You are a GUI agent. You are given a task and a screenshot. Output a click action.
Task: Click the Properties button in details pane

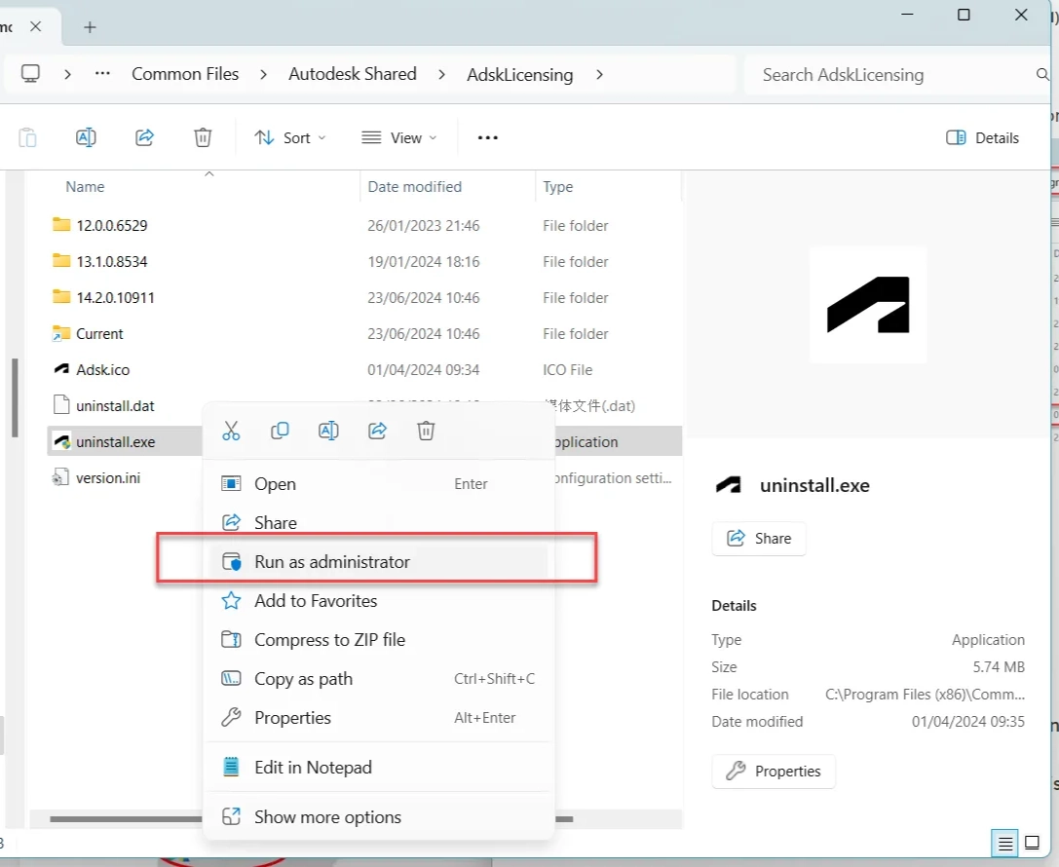(x=774, y=772)
